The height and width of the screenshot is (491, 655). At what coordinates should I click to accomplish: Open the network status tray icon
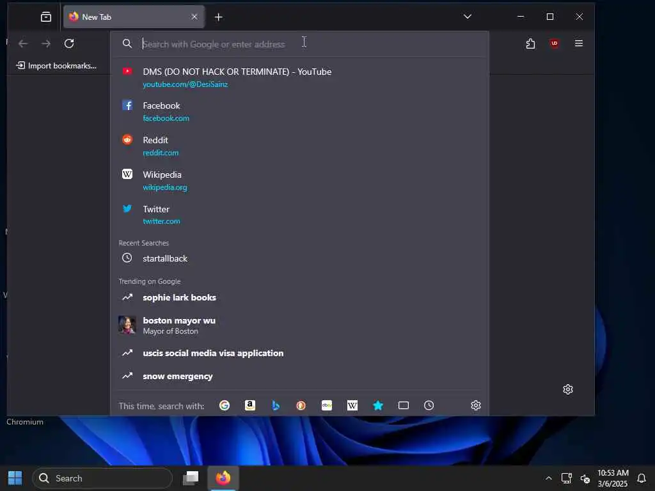[x=567, y=478]
